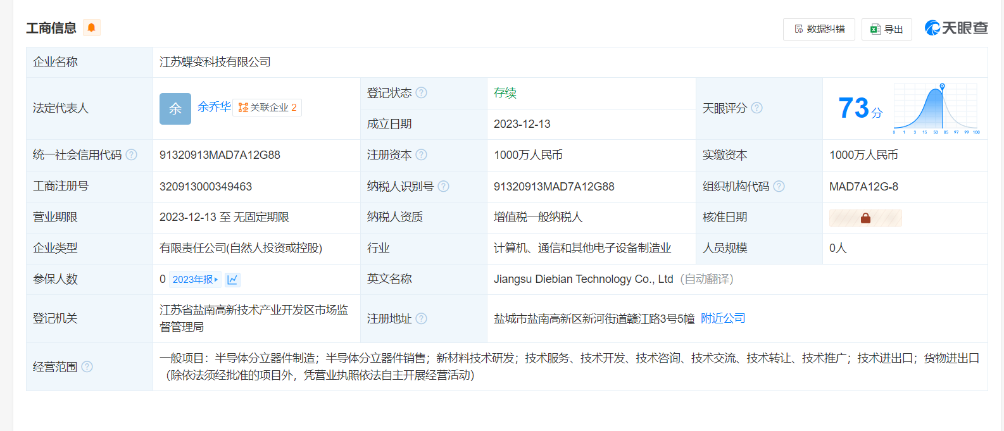Click help icon next to 纳税人识别号
The height and width of the screenshot is (431, 1004).
click(x=444, y=186)
